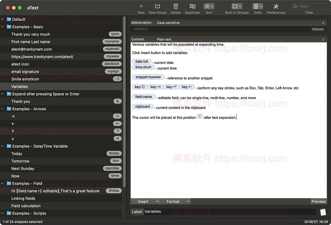Click the Sort toolbar icon
331x225 pixels.
209,6
